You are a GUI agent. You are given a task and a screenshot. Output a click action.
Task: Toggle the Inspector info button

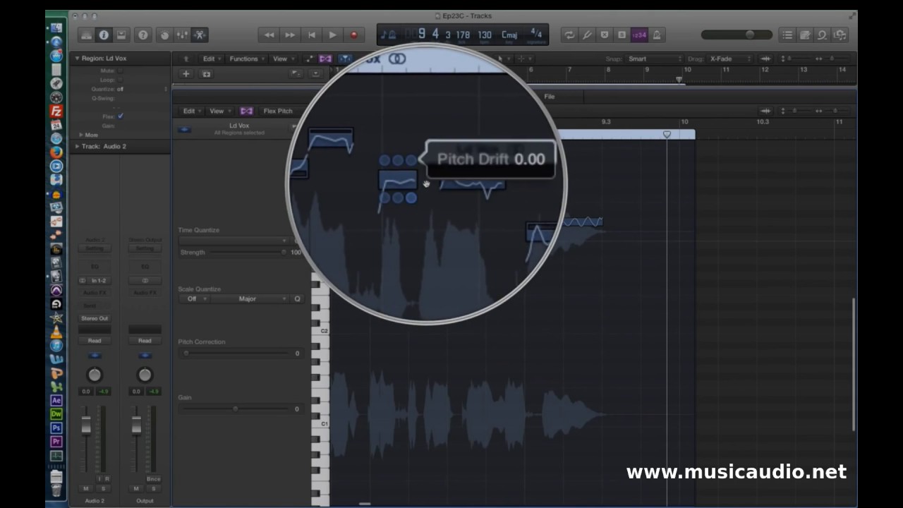104,35
